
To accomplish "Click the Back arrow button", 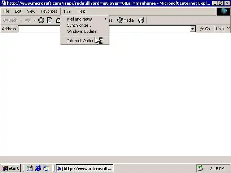I will point(10,20).
